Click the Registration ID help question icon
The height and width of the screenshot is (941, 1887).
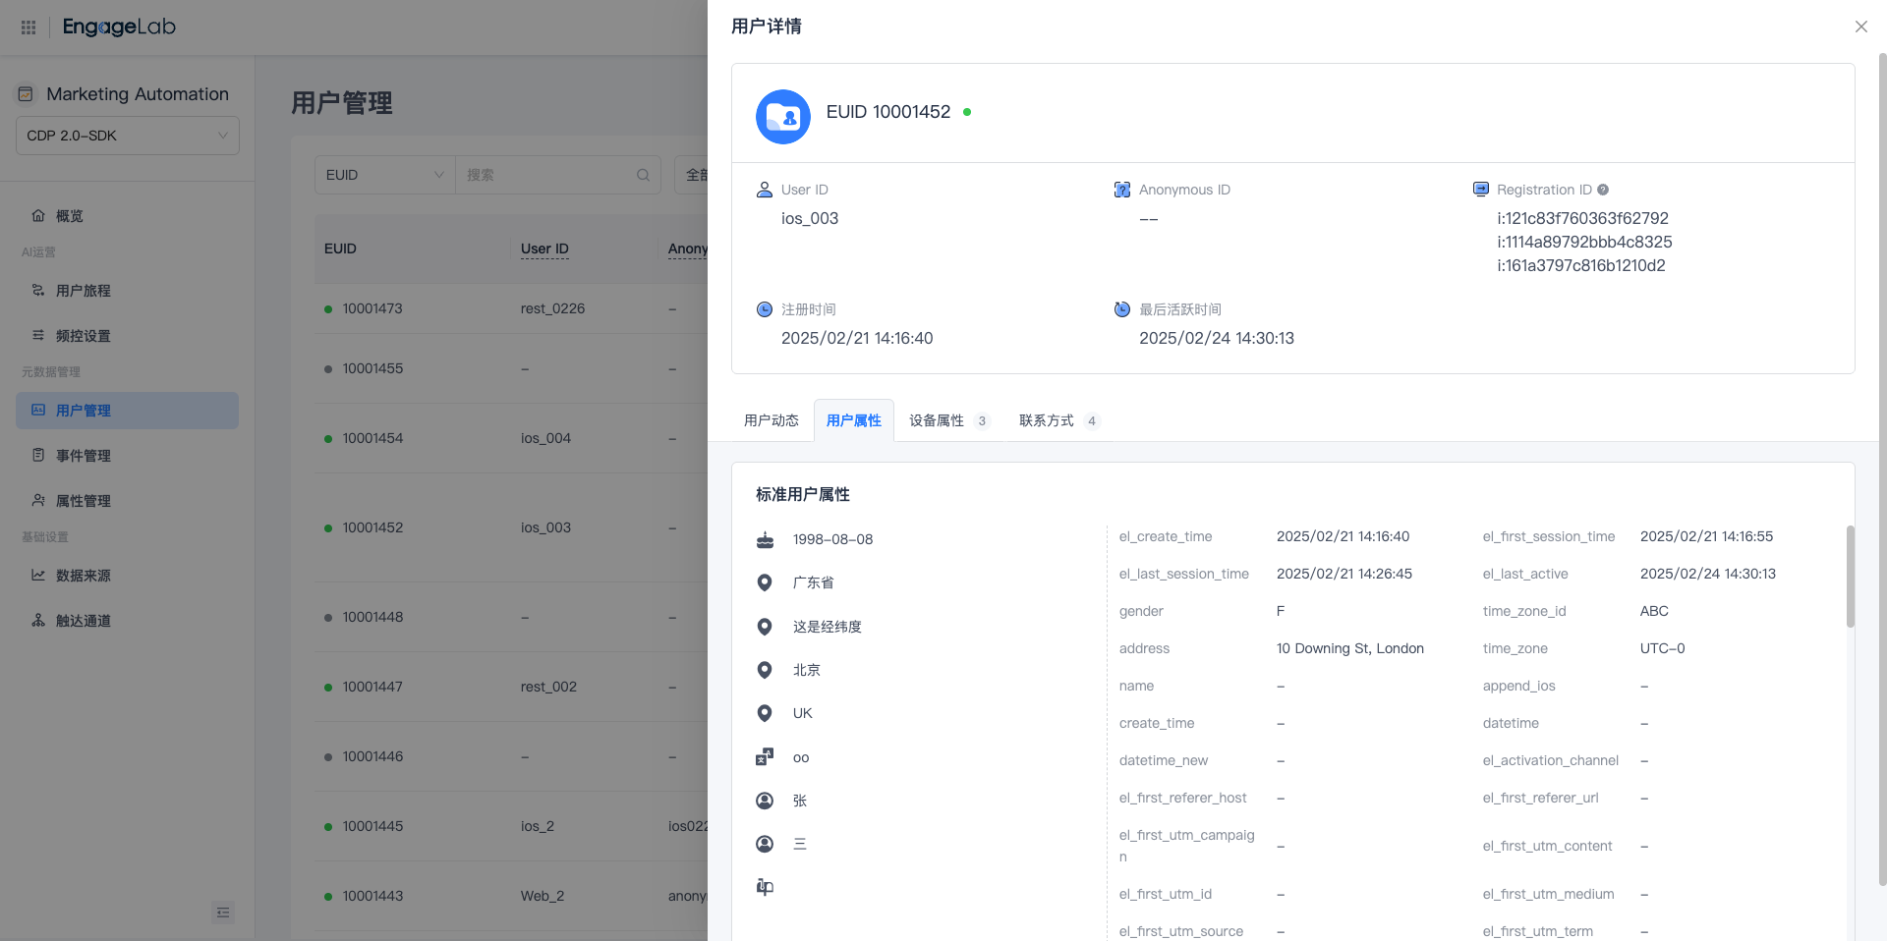[x=1603, y=190]
